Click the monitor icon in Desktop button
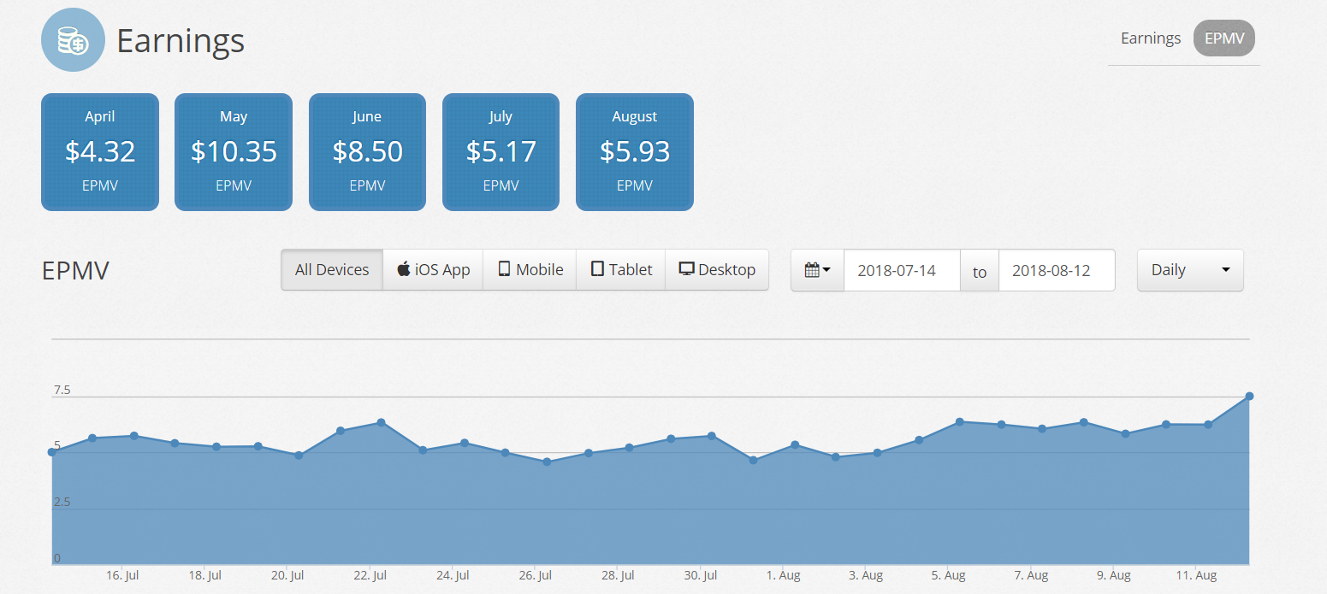This screenshot has height=594, width=1327. click(x=686, y=269)
